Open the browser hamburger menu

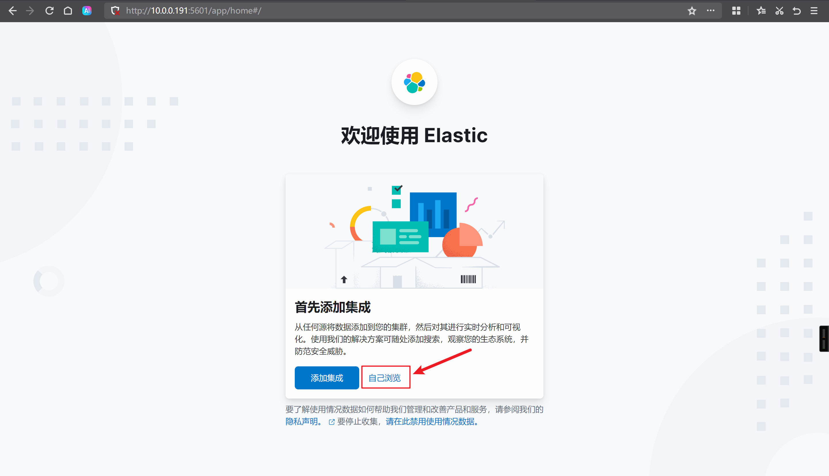coord(814,11)
